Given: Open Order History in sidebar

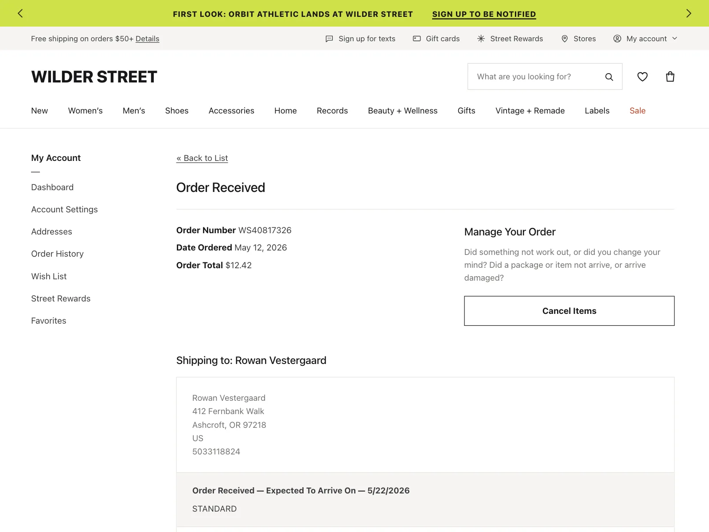Looking at the screenshot, I should 58,254.
